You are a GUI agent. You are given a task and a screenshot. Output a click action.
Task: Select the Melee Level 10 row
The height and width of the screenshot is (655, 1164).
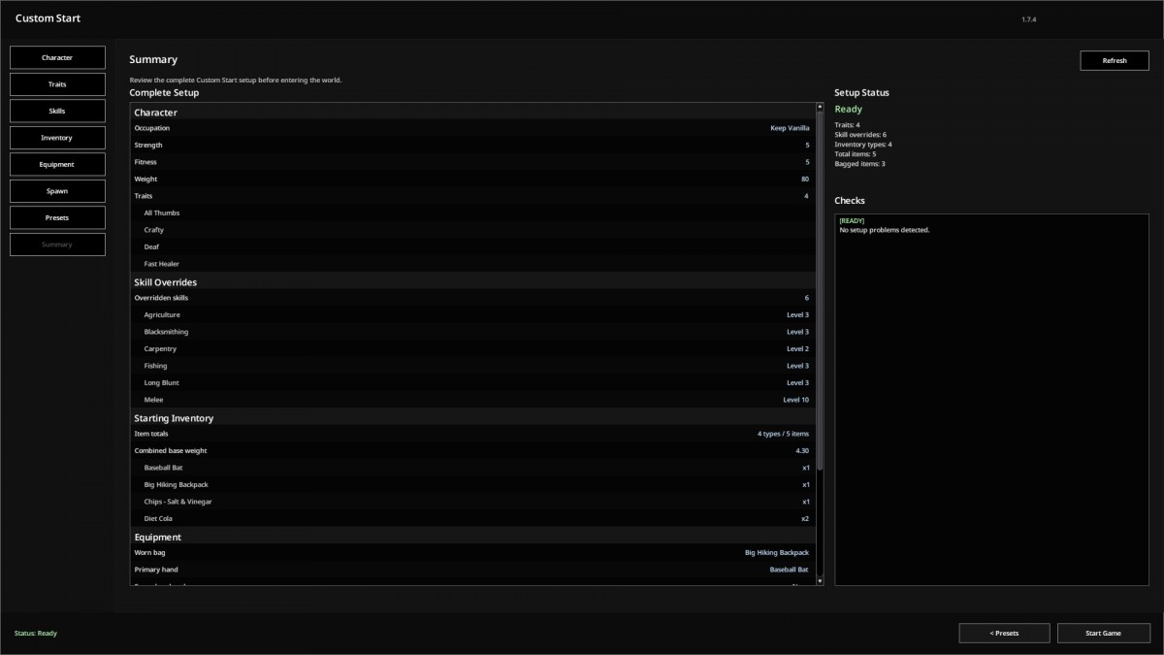point(472,400)
